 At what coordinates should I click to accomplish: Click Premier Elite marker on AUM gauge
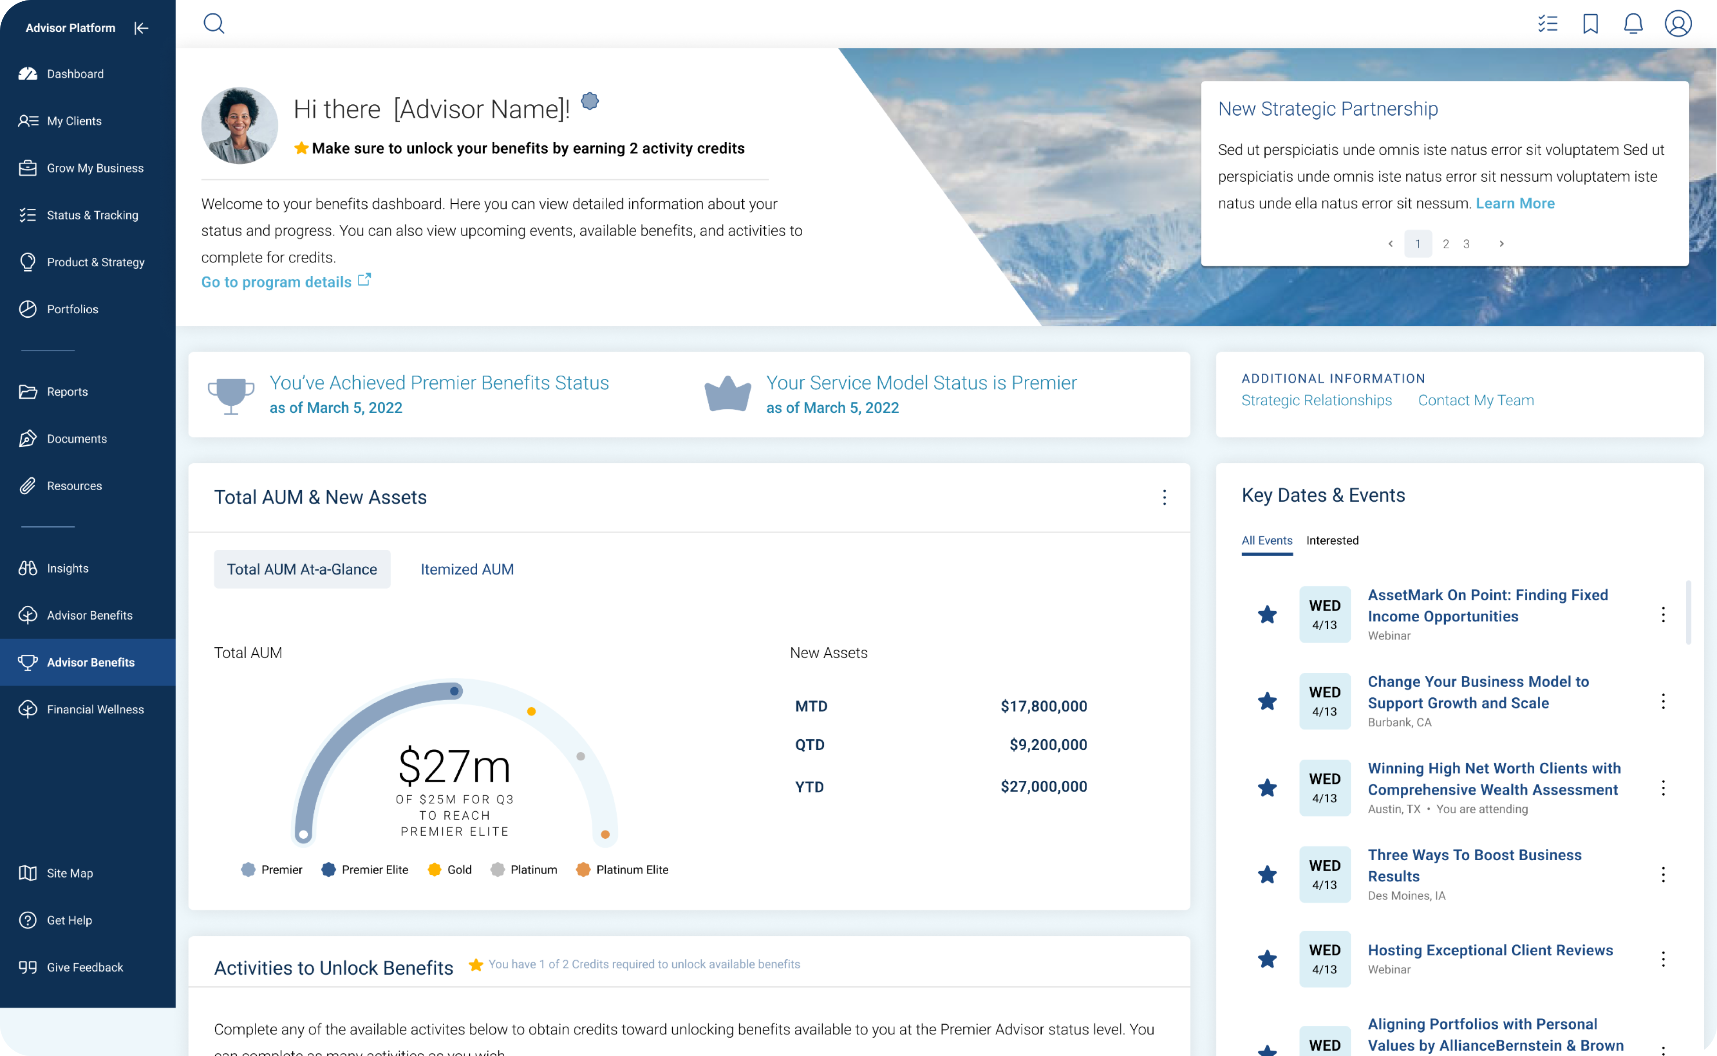point(455,691)
